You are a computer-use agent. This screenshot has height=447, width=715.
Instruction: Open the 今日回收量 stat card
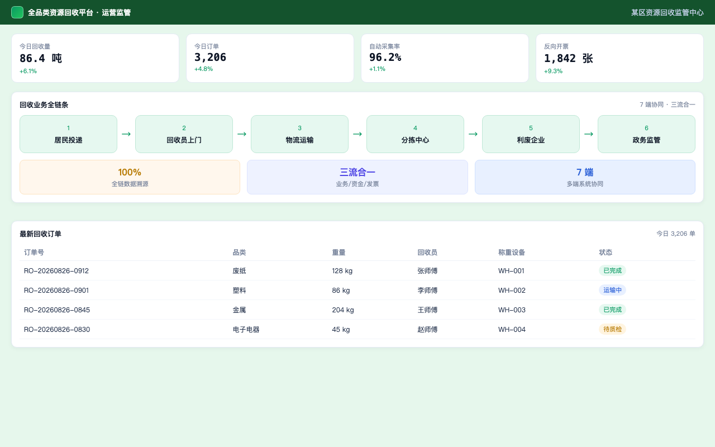click(95, 58)
